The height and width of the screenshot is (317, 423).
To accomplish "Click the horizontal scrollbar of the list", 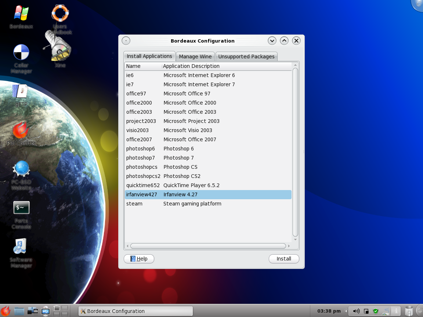I will click(x=208, y=246).
